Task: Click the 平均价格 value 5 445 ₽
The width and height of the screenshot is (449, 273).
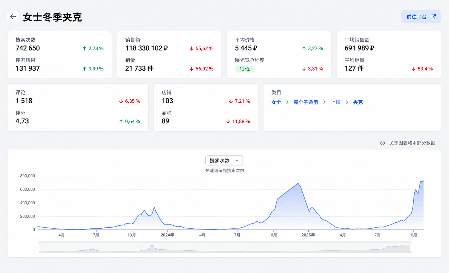Action: pos(246,48)
